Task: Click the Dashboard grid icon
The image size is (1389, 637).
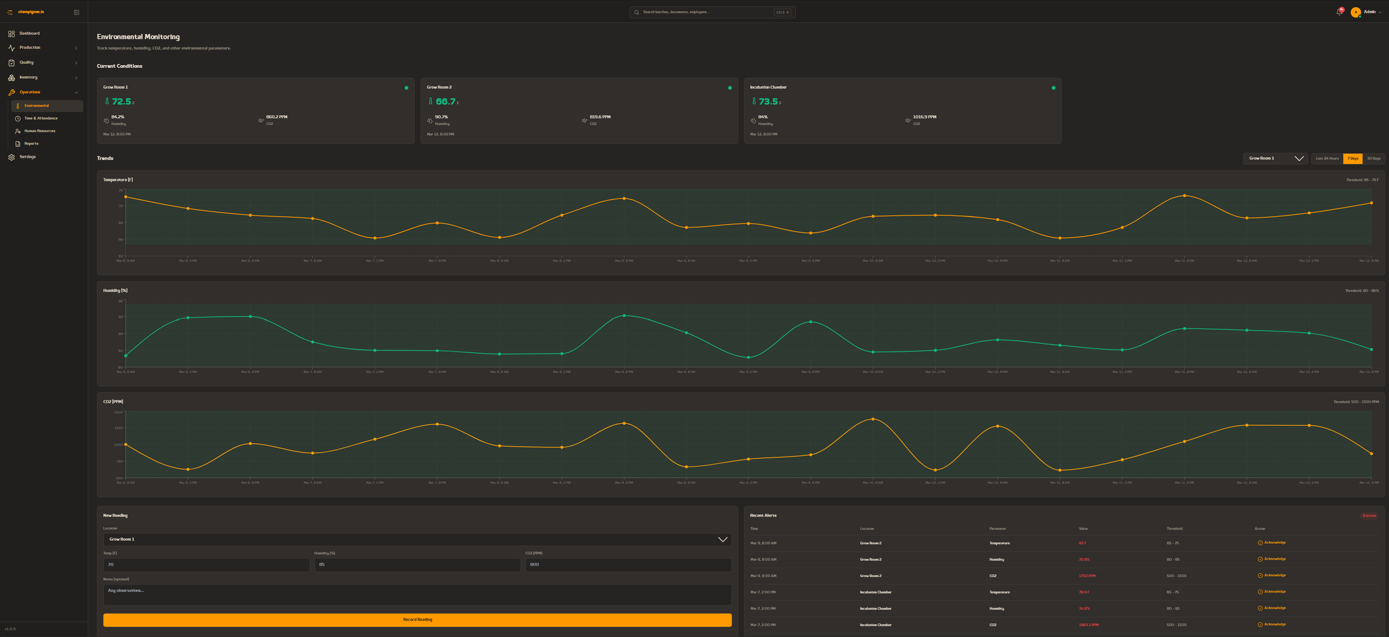Action: 12,34
